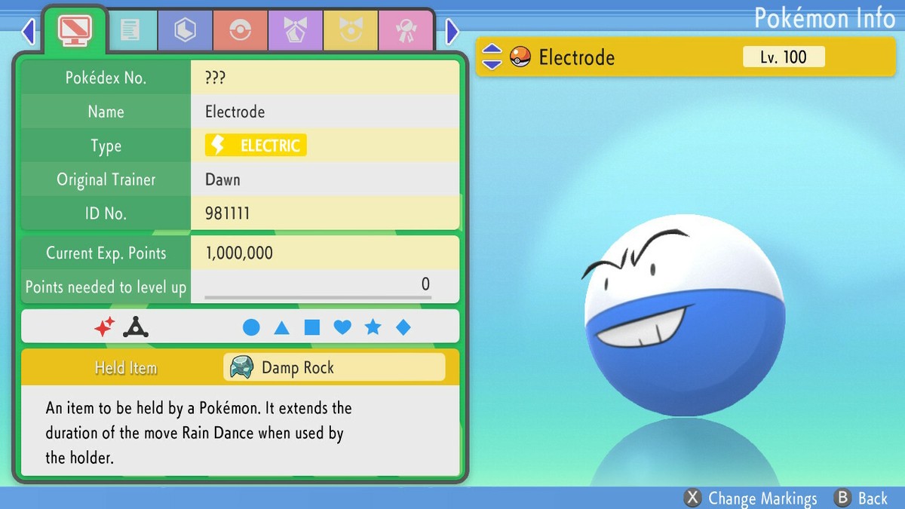Click the B Back prompt
Image resolution: width=905 pixels, height=509 pixels.
(861, 498)
